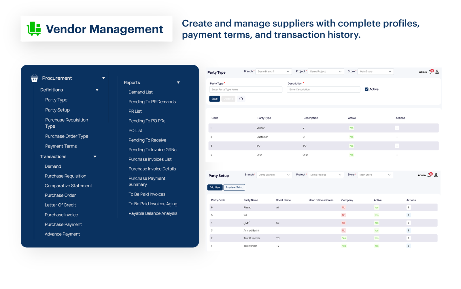The height and width of the screenshot is (289, 461).
Task: Click the Procurement basket icon in sidebar
Action: tap(34, 78)
